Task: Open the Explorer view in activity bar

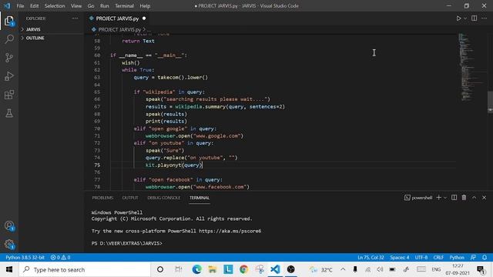Action: tap(9, 22)
